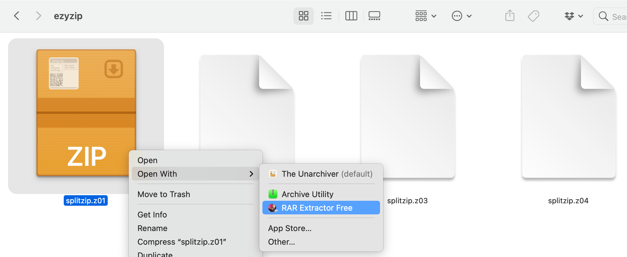Screen dimensions: 627x257
Task: Choose Open from the context menu
Action: pos(196,160)
